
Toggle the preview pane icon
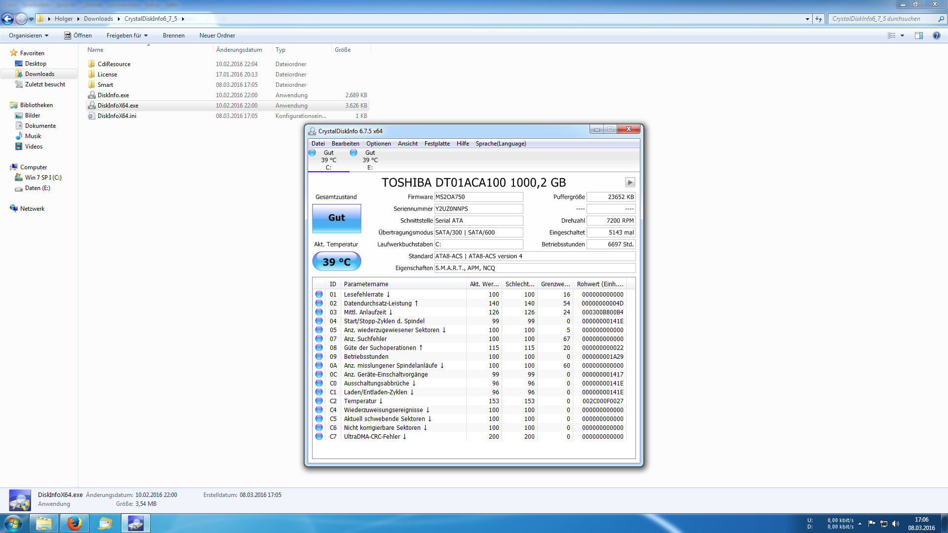(x=918, y=36)
